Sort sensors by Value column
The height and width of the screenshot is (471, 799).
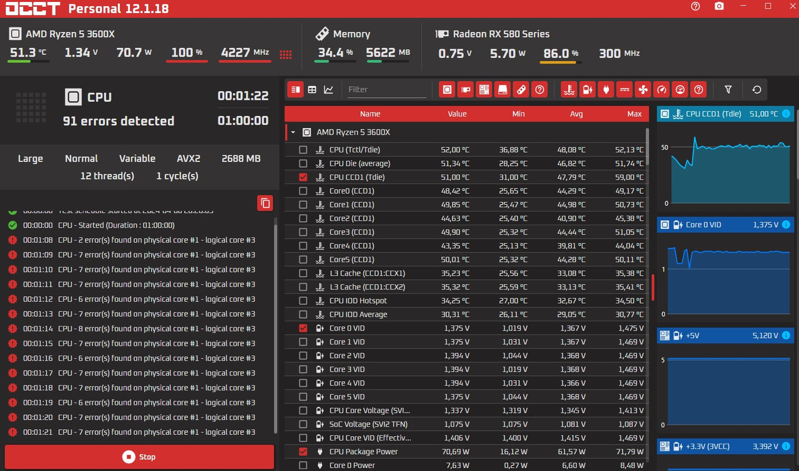[457, 114]
